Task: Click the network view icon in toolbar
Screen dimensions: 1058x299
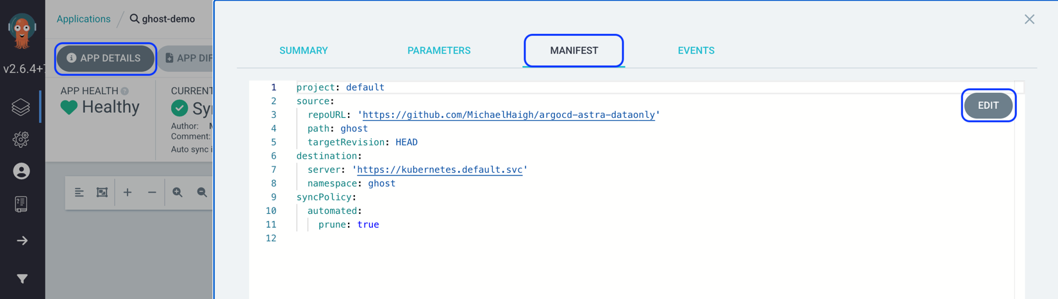Action: pos(102,192)
